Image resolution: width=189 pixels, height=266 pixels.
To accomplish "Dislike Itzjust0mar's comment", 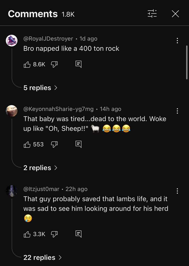I will click(54, 234).
